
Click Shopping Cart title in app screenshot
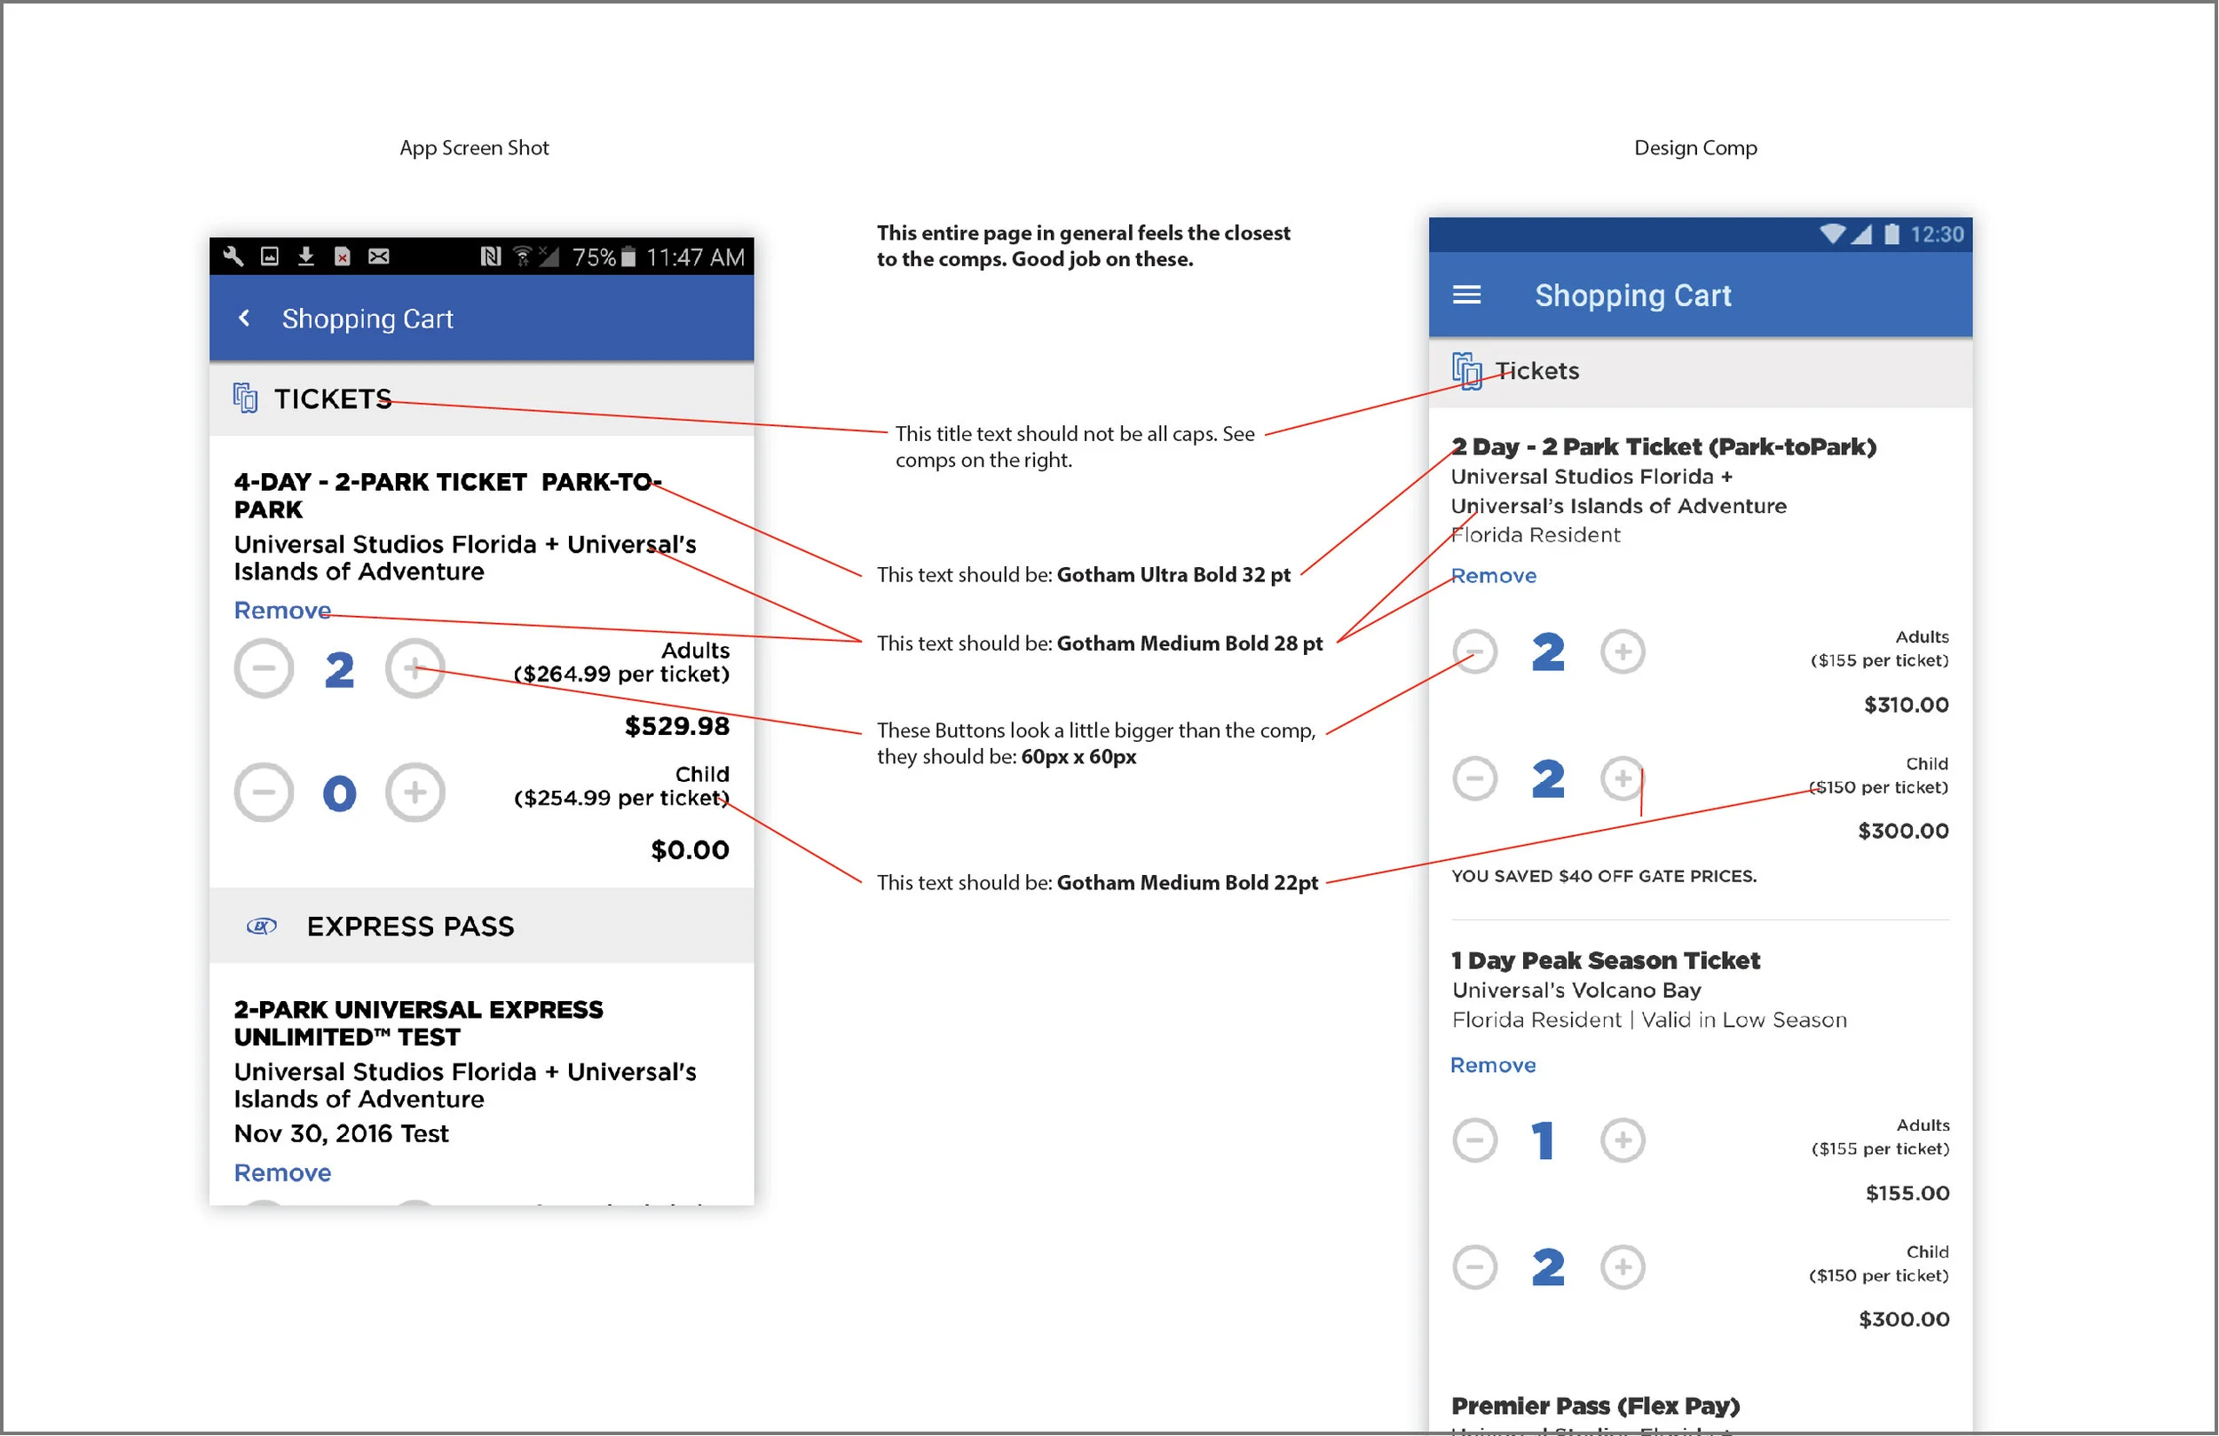pos(368,319)
